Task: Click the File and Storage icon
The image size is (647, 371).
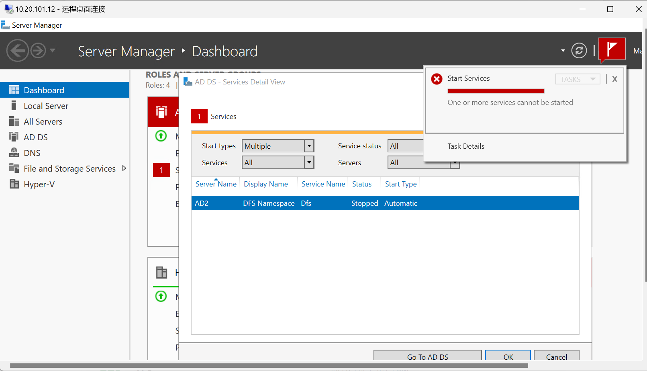Action: (14, 168)
